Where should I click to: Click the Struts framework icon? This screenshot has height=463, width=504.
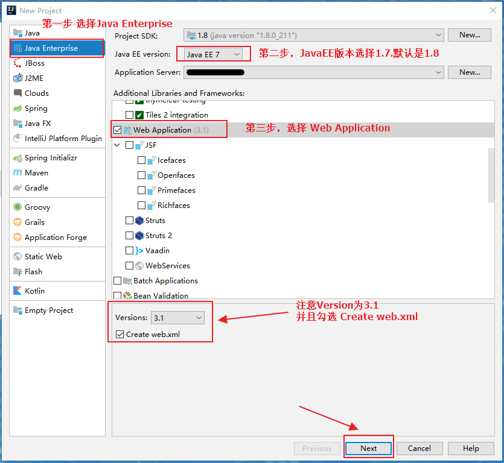click(139, 221)
